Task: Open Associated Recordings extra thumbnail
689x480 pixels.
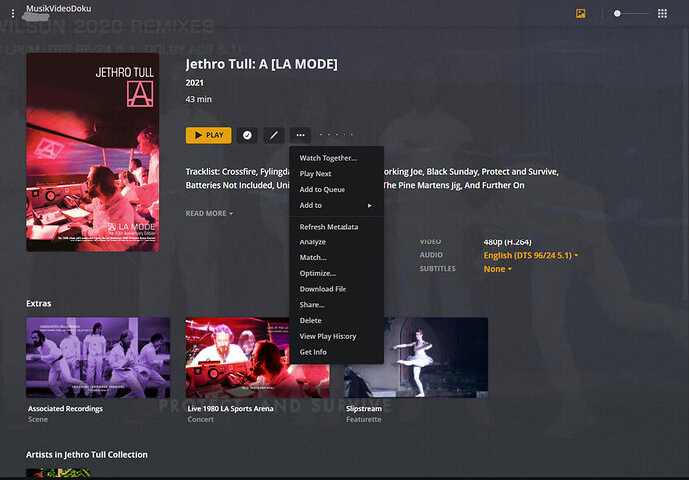Action: [98, 358]
